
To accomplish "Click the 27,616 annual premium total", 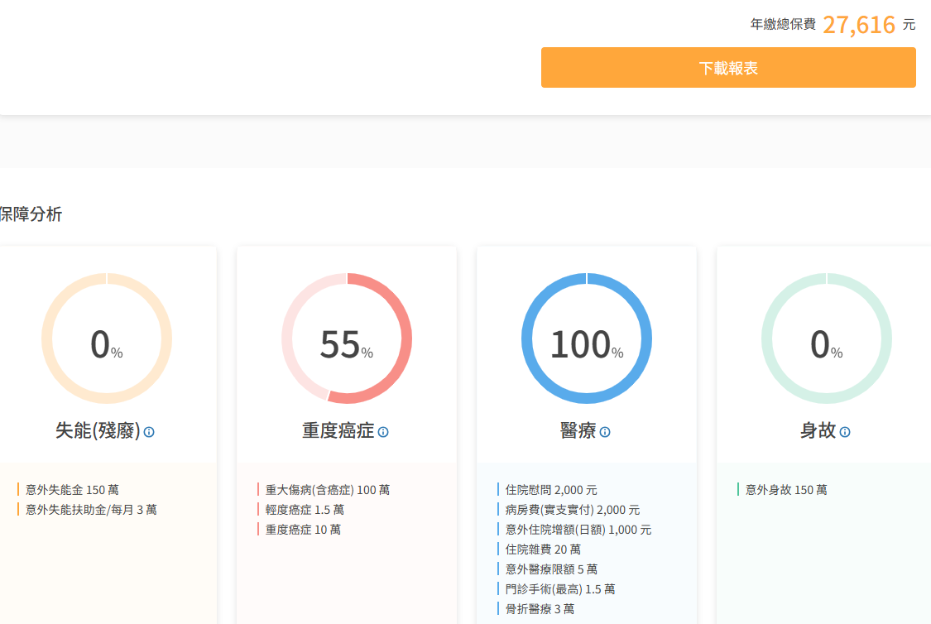I will tap(859, 25).
